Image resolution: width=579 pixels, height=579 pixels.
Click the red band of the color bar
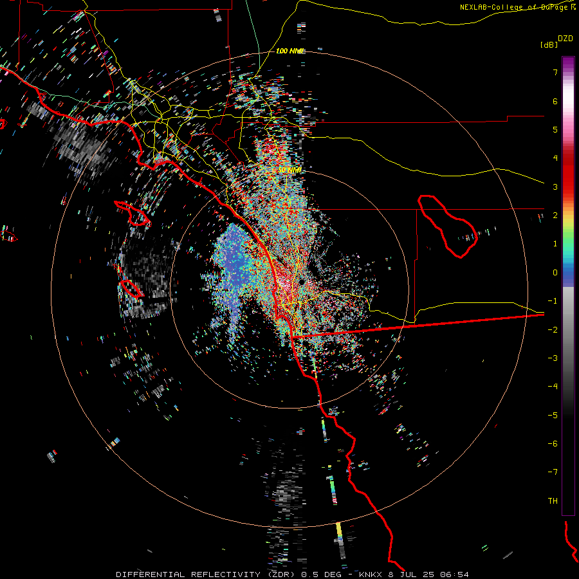pos(568,178)
